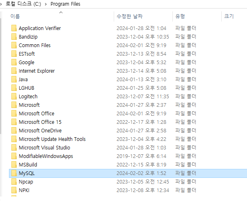Click the Common Files folder icon
Image resolution: width=247 pixels, height=201 pixels.
(x=14, y=45)
